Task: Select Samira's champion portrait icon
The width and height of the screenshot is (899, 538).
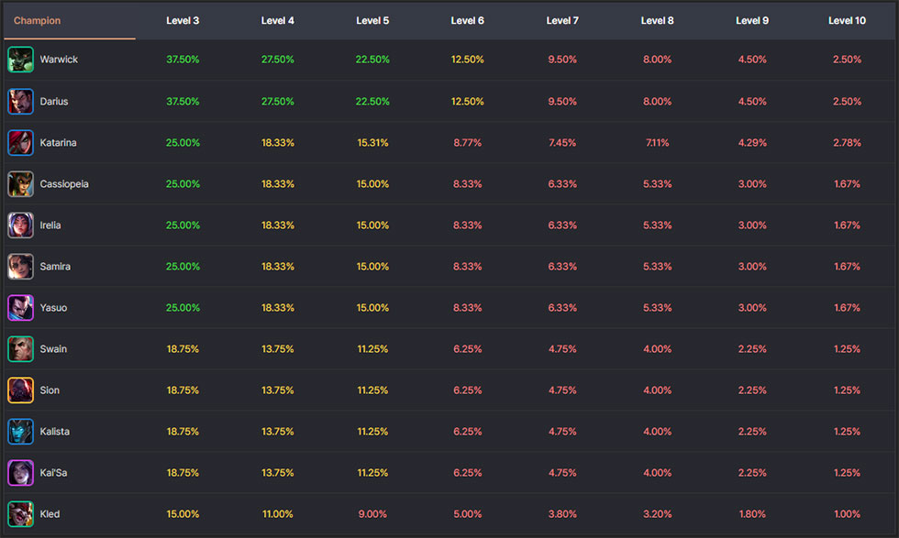Action: [x=20, y=267]
